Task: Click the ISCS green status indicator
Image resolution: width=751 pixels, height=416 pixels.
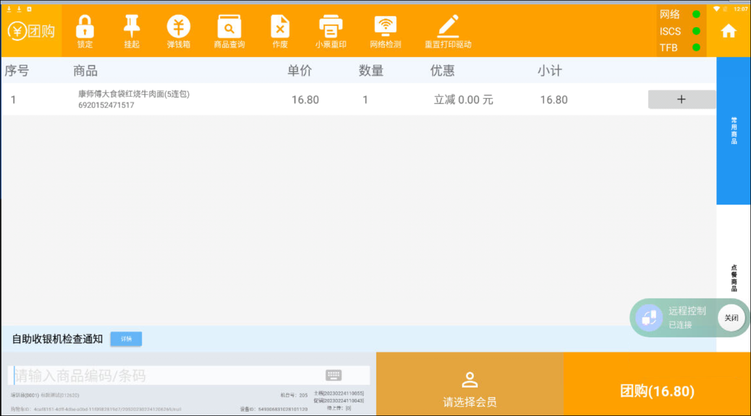Action: click(696, 31)
